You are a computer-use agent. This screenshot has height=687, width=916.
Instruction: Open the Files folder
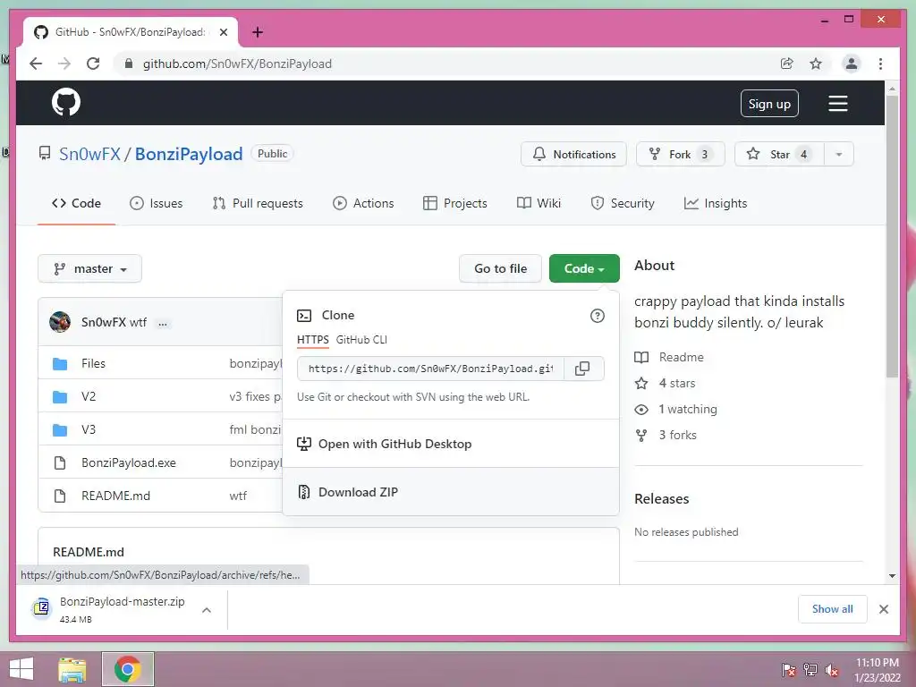(x=93, y=363)
